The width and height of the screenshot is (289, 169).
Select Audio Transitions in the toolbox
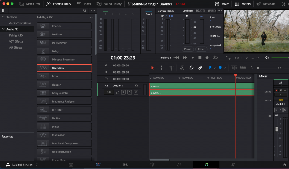(x=20, y=23)
